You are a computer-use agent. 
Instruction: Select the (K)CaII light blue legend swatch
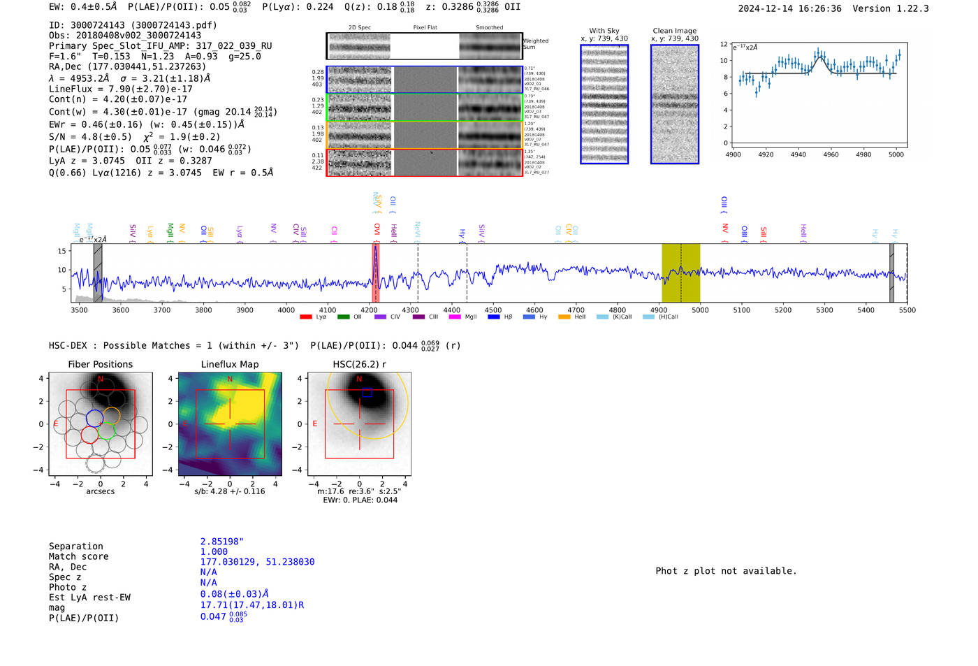click(602, 317)
